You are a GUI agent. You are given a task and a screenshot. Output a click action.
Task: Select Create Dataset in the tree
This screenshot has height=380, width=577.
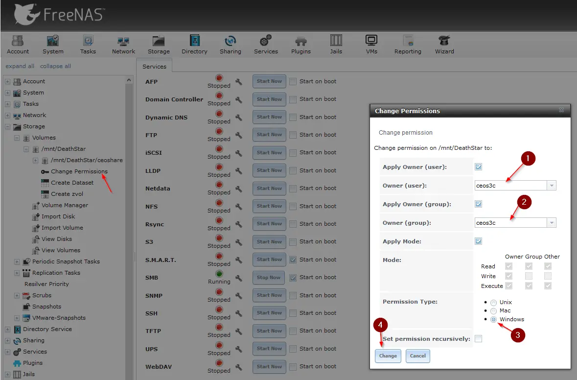[x=72, y=183]
